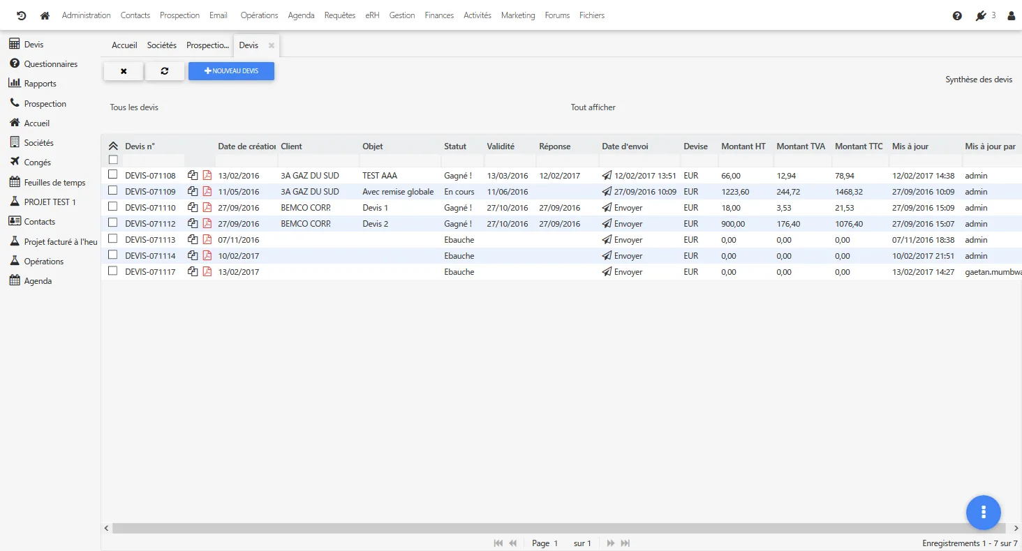1022x551 pixels.
Task: Open eRH menu
Action: [372, 15]
